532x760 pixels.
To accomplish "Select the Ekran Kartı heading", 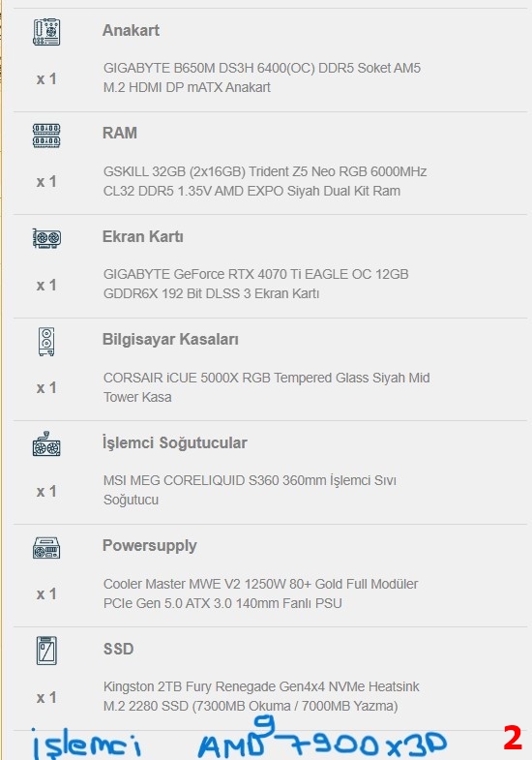I will 143,236.
